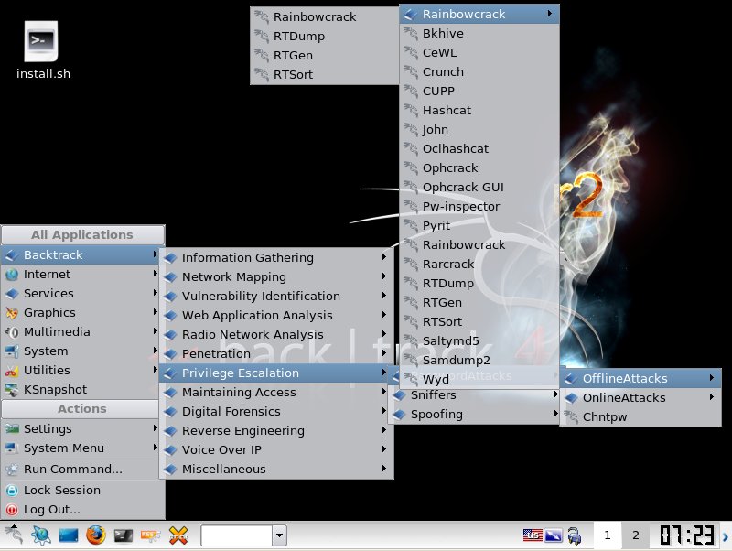Expand the Web Application Analysis arrow

pyautogui.click(x=383, y=314)
